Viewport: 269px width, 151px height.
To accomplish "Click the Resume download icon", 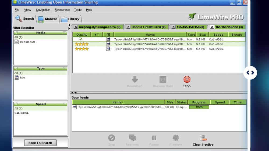I will click(x=132, y=138).
